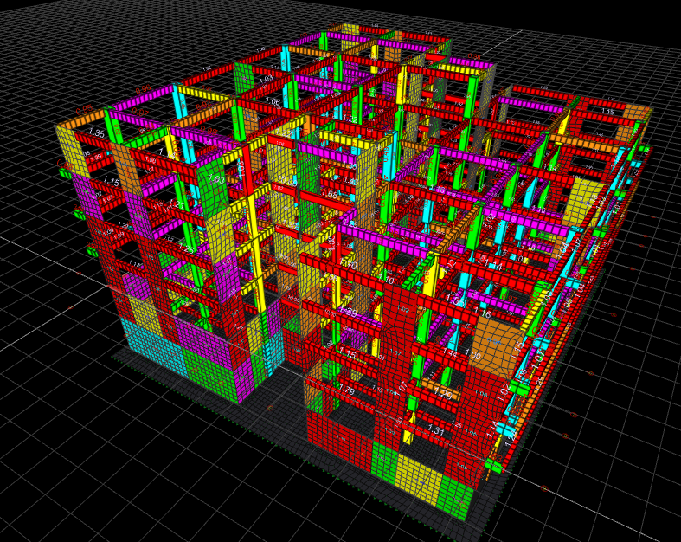Pick the beam with ratio 1.31
The image size is (681, 542).
(x=435, y=431)
